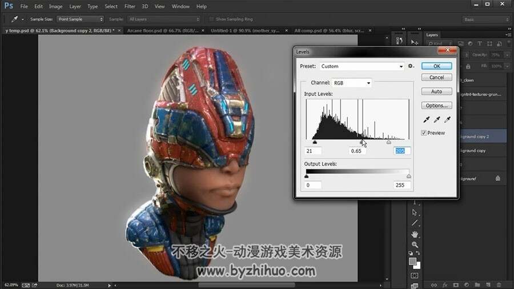
Task: Open the Basic workspace dropdown
Action: pos(486,19)
